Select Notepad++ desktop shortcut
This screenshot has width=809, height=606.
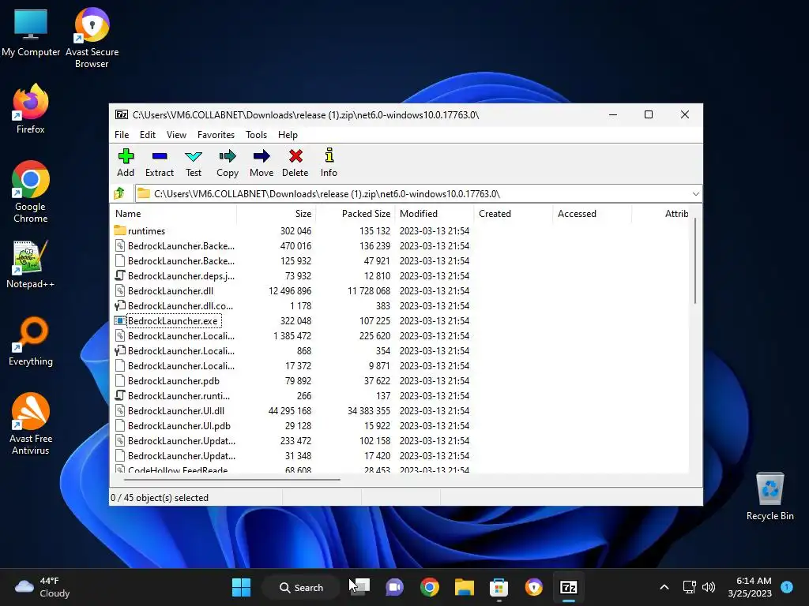[31, 264]
